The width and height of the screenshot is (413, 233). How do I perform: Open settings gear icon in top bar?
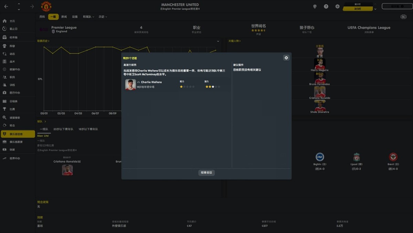(337, 6)
